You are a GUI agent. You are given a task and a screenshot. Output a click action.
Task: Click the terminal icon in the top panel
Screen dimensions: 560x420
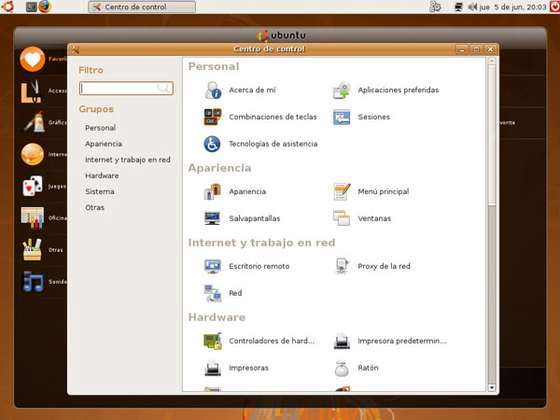(x=32, y=7)
